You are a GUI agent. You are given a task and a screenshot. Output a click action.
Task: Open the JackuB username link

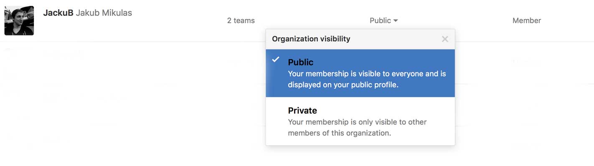58,13
